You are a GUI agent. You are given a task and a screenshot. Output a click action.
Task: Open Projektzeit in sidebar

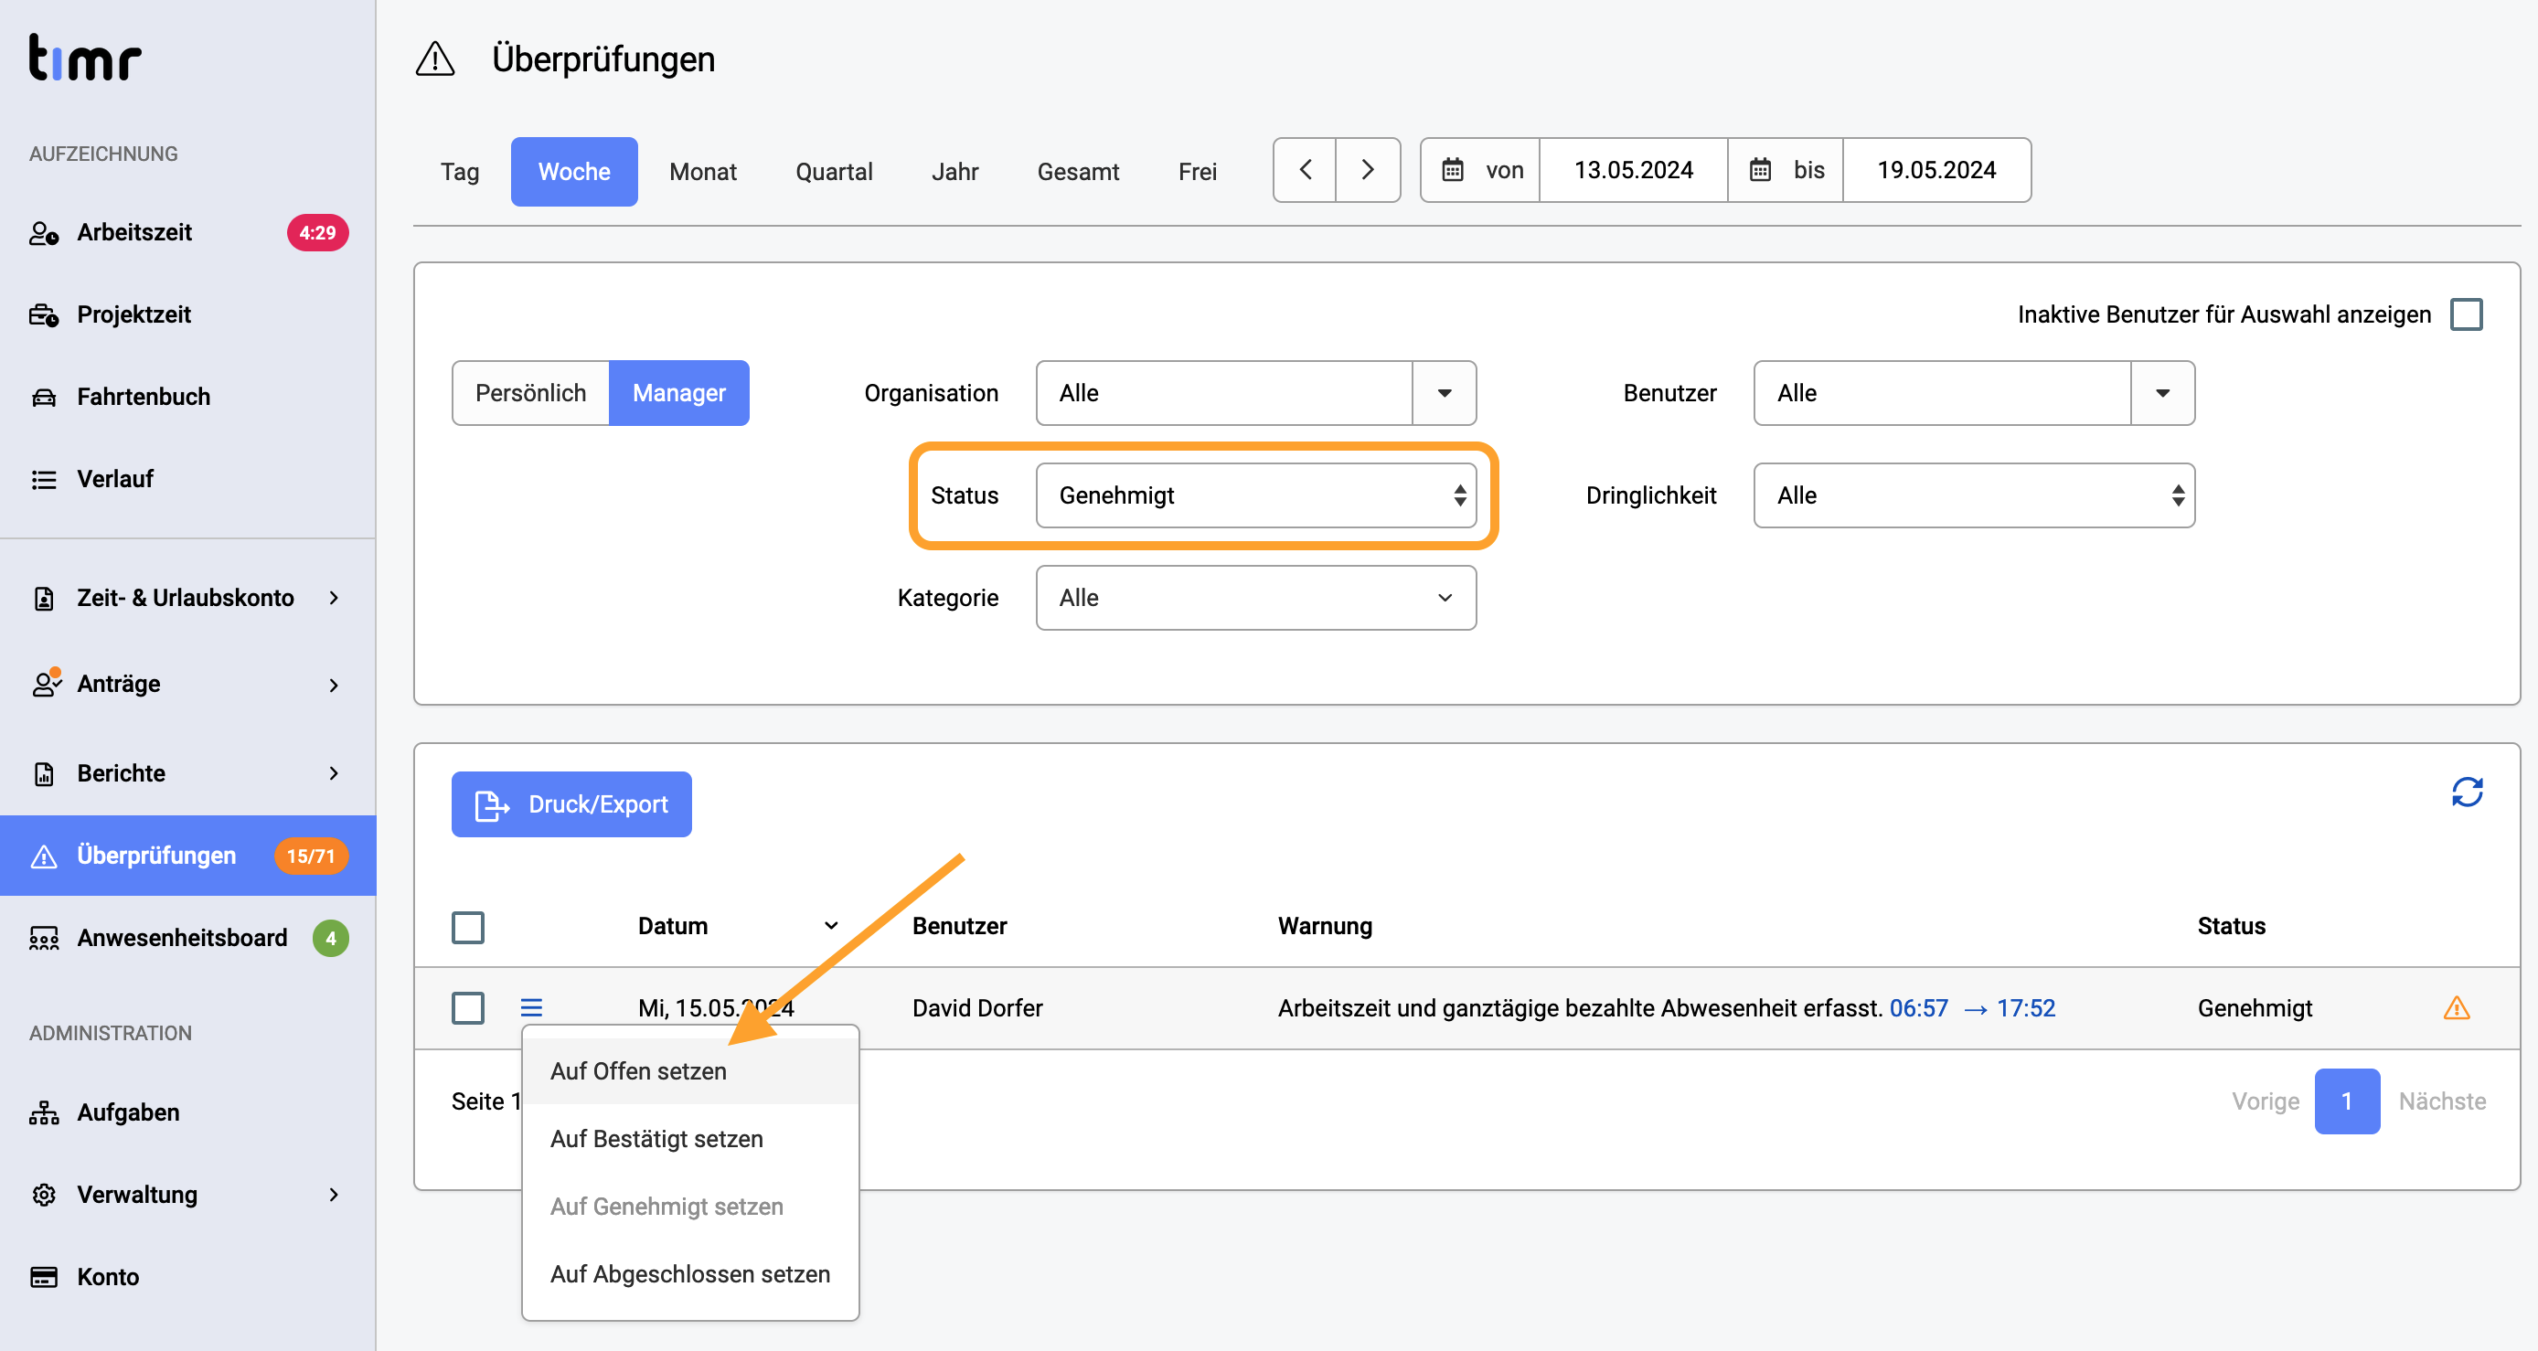point(134,314)
